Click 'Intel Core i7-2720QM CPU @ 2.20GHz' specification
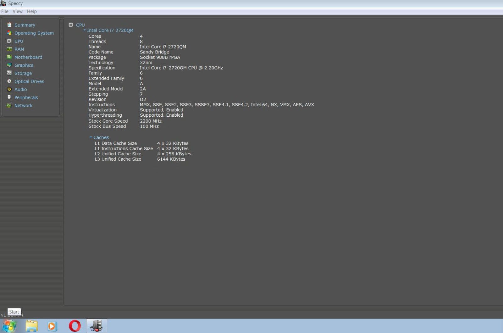This screenshot has width=503, height=333. coord(181,68)
